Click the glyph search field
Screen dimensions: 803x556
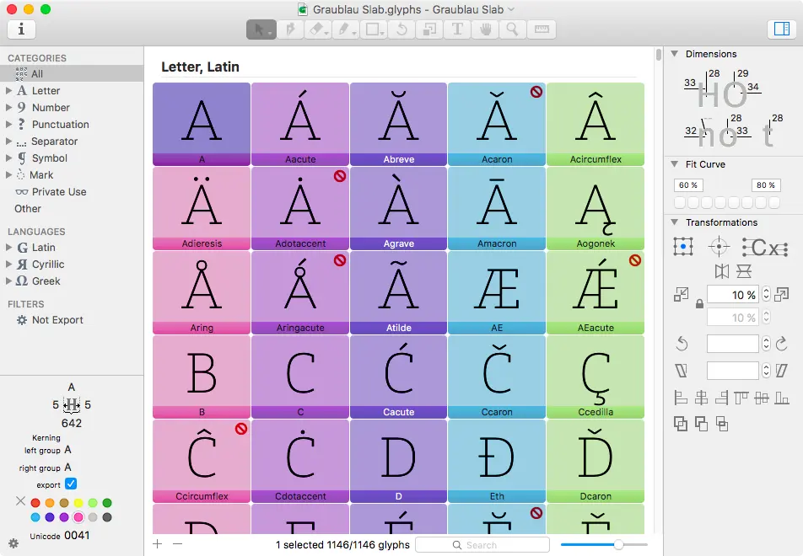[482, 545]
